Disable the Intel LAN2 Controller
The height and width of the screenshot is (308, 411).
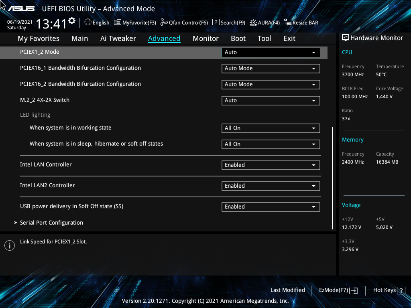click(x=271, y=186)
